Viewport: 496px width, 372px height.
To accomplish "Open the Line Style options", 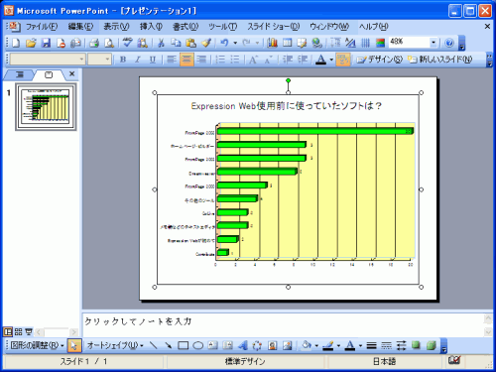I will coord(372,345).
